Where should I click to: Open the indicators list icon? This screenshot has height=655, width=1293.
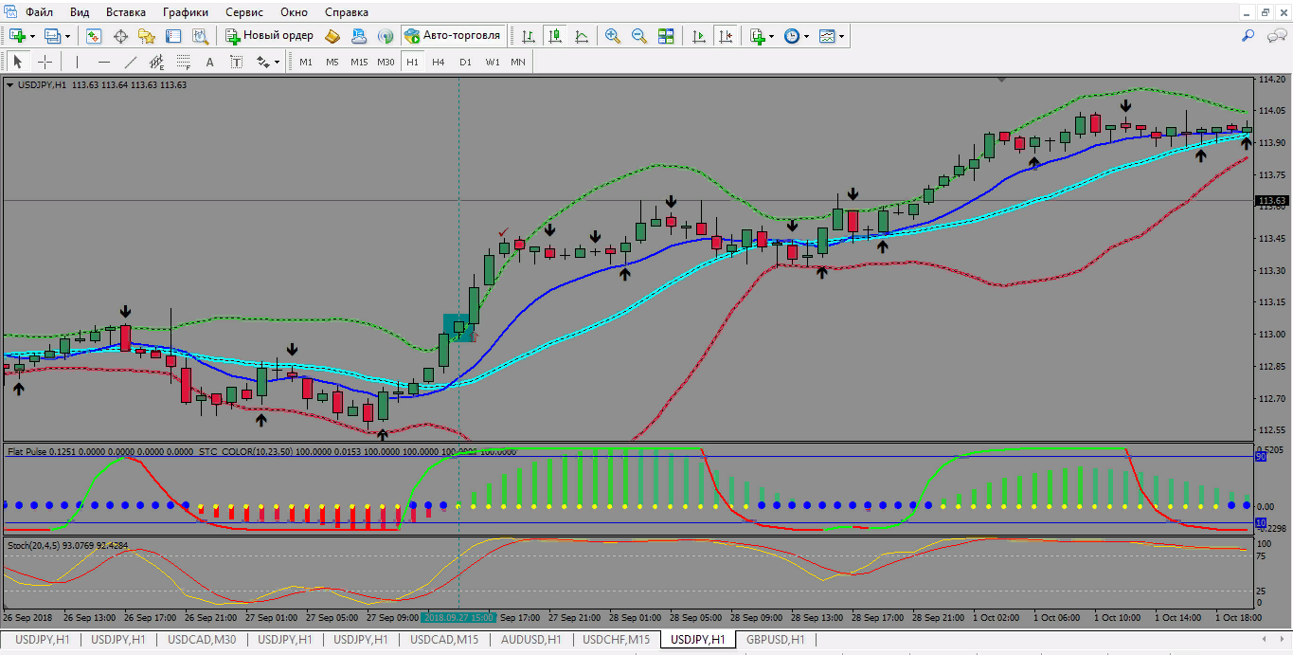[757, 36]
